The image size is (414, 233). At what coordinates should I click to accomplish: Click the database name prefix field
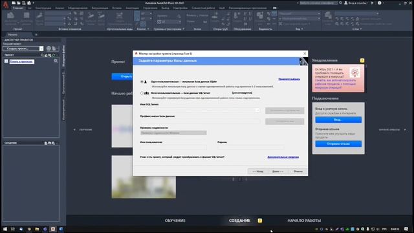coord(200,122)
